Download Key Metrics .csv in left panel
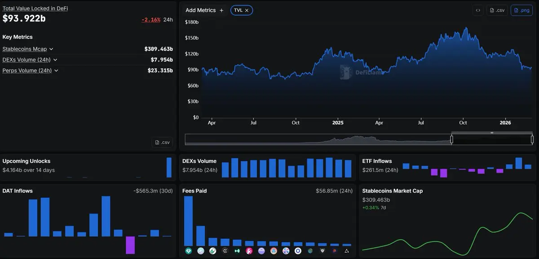 click(162, 142)
